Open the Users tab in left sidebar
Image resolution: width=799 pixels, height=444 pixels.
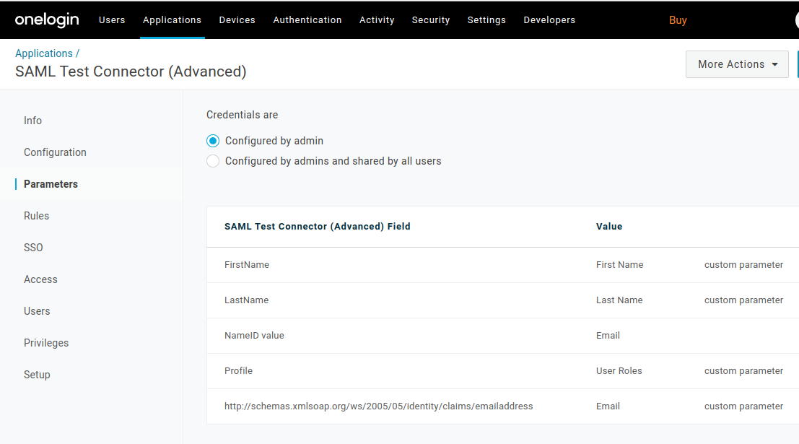tap(37, 311)
